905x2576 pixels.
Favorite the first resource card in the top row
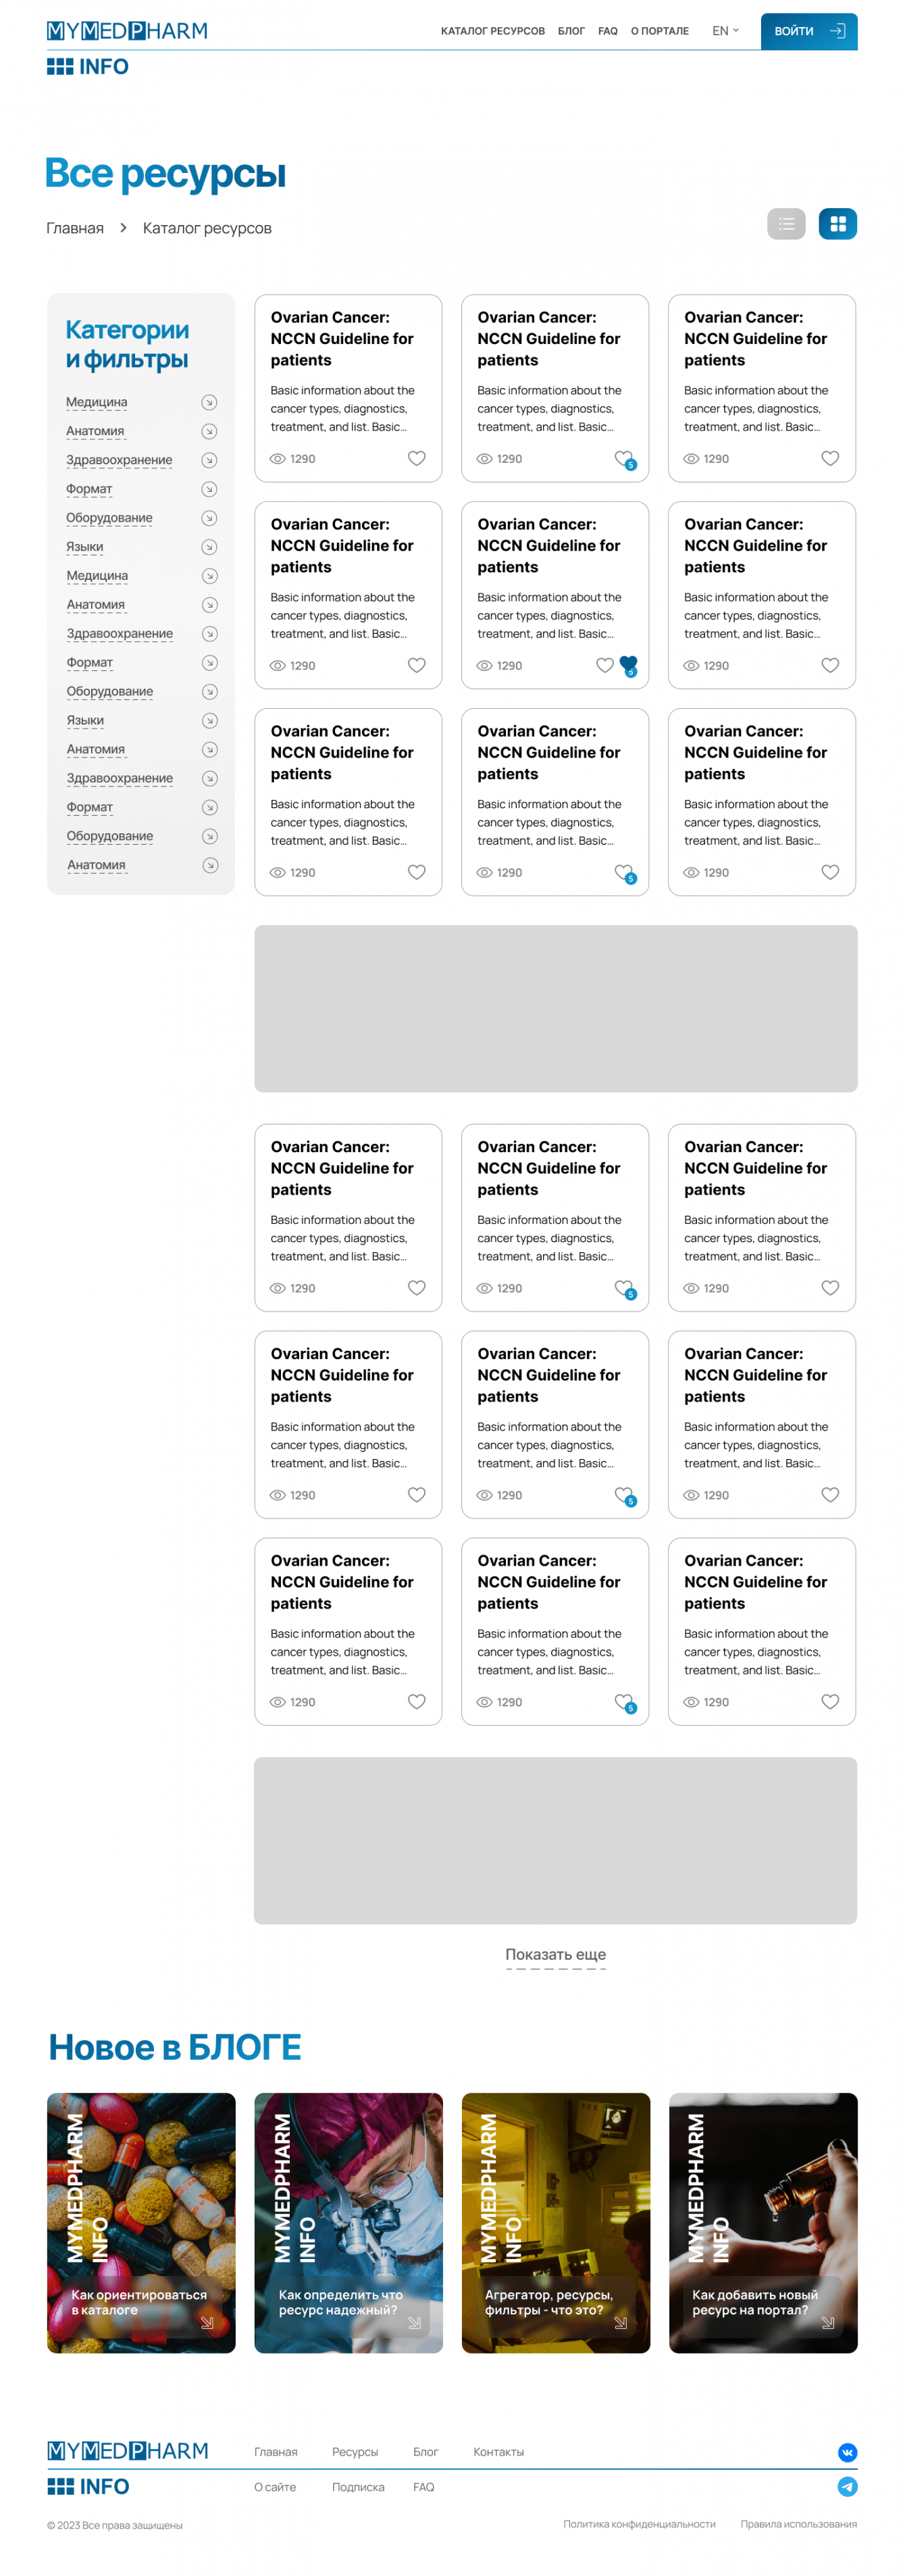(x=417, y=458)
